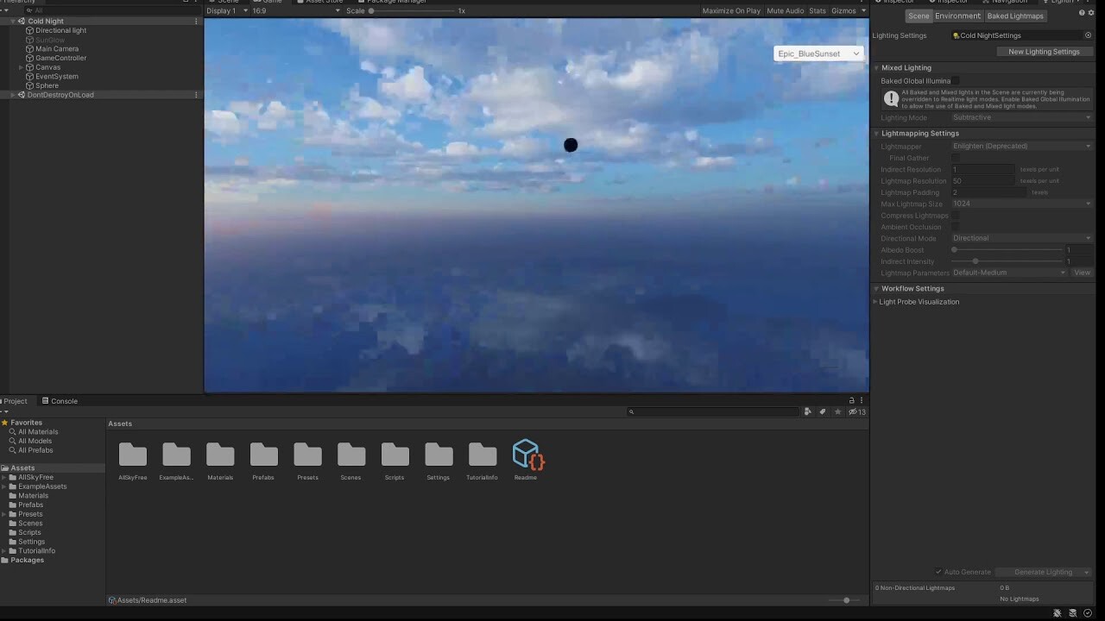
Task: Click the search-by-label tag icon
Action: click(822, 411)
